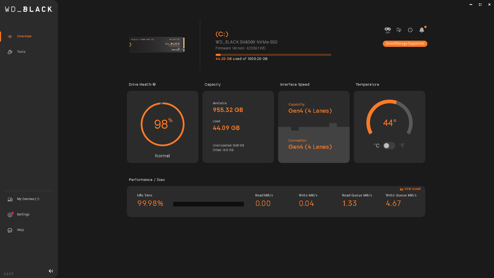Click the 44.20 GB used of 1000.20 GB text

(x=242, y=59)
